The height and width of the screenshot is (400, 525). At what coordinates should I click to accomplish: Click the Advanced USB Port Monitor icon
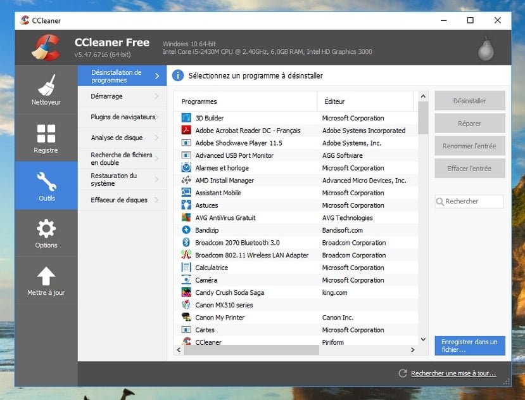click(186, 155)
